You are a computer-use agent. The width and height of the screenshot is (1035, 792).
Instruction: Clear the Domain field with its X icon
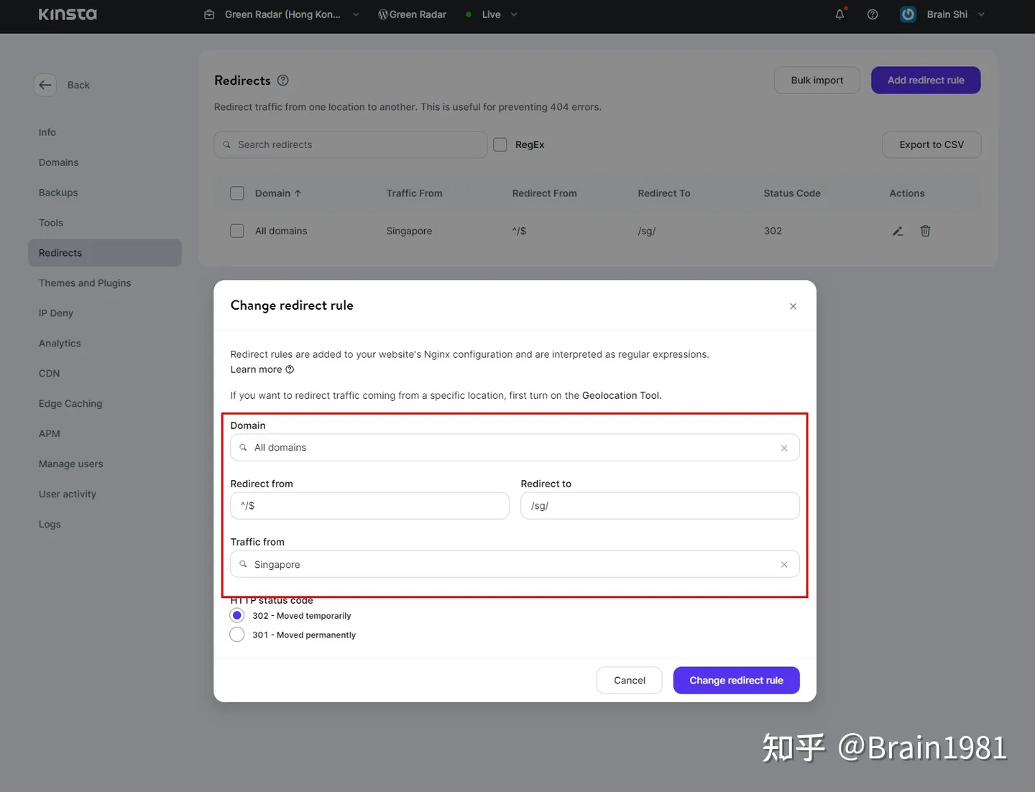(784, 448)
